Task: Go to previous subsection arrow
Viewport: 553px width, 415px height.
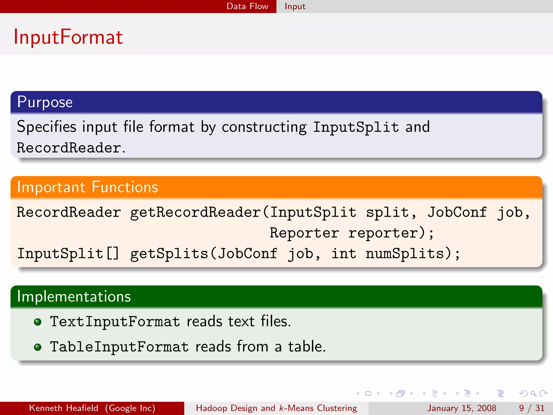Action: (424, 394)
